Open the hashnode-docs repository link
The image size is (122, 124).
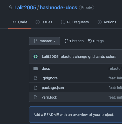click(x=58, y=8)
